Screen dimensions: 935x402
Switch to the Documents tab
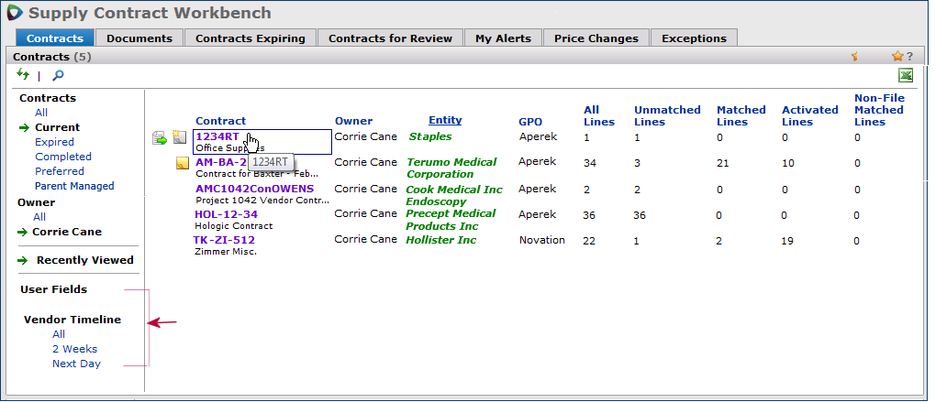pos(139,38)
